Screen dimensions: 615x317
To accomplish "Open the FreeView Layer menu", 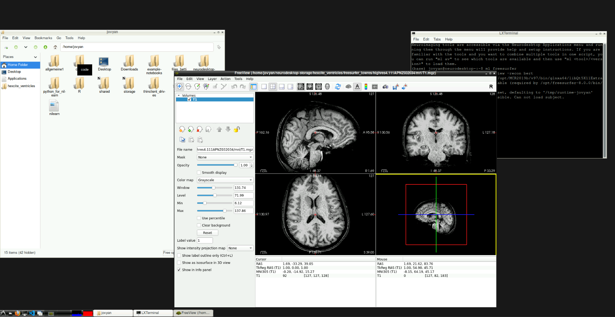I will [212, 79].
